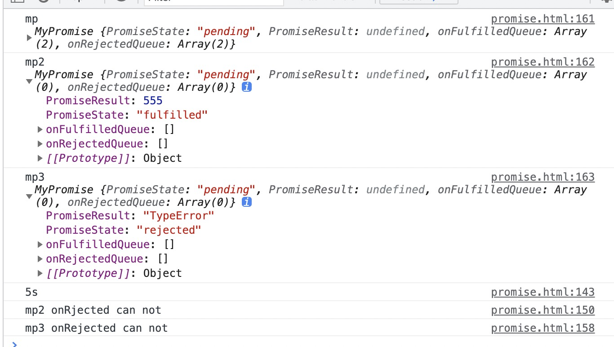Click the info icon beside mp3 object

coord(246,202)
